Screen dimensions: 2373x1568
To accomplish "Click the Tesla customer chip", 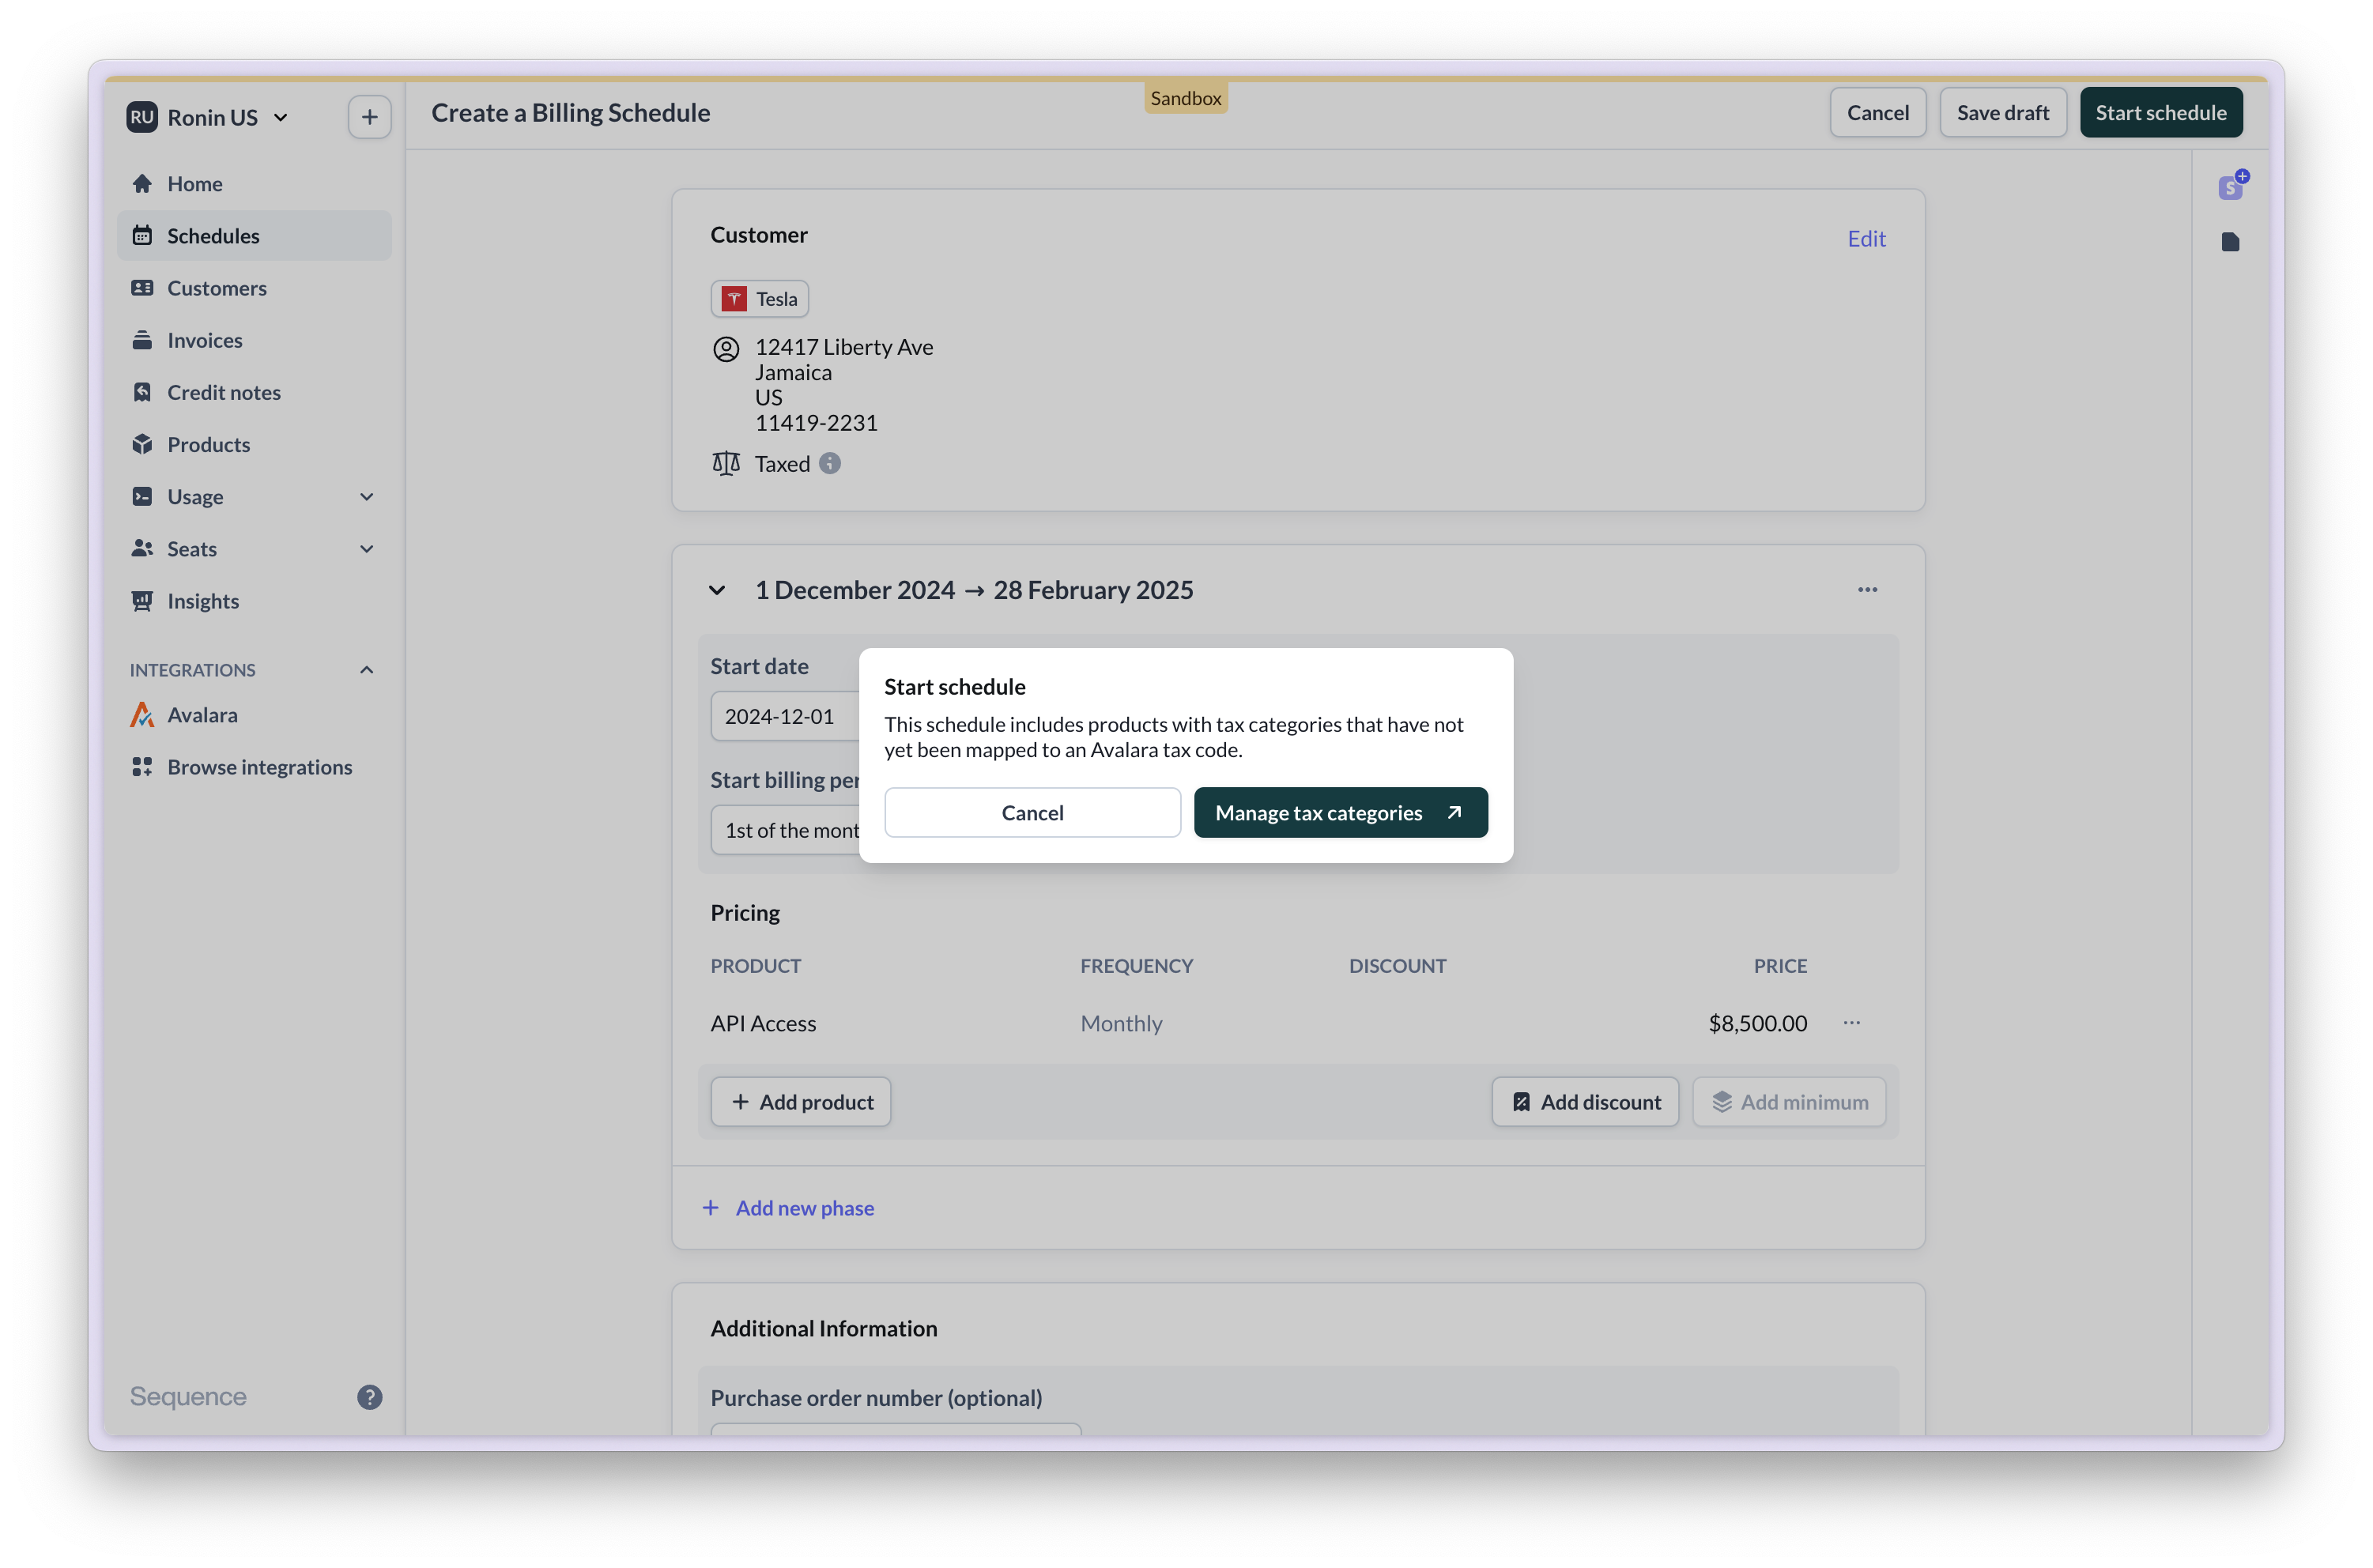I will [x=760, y=299].
